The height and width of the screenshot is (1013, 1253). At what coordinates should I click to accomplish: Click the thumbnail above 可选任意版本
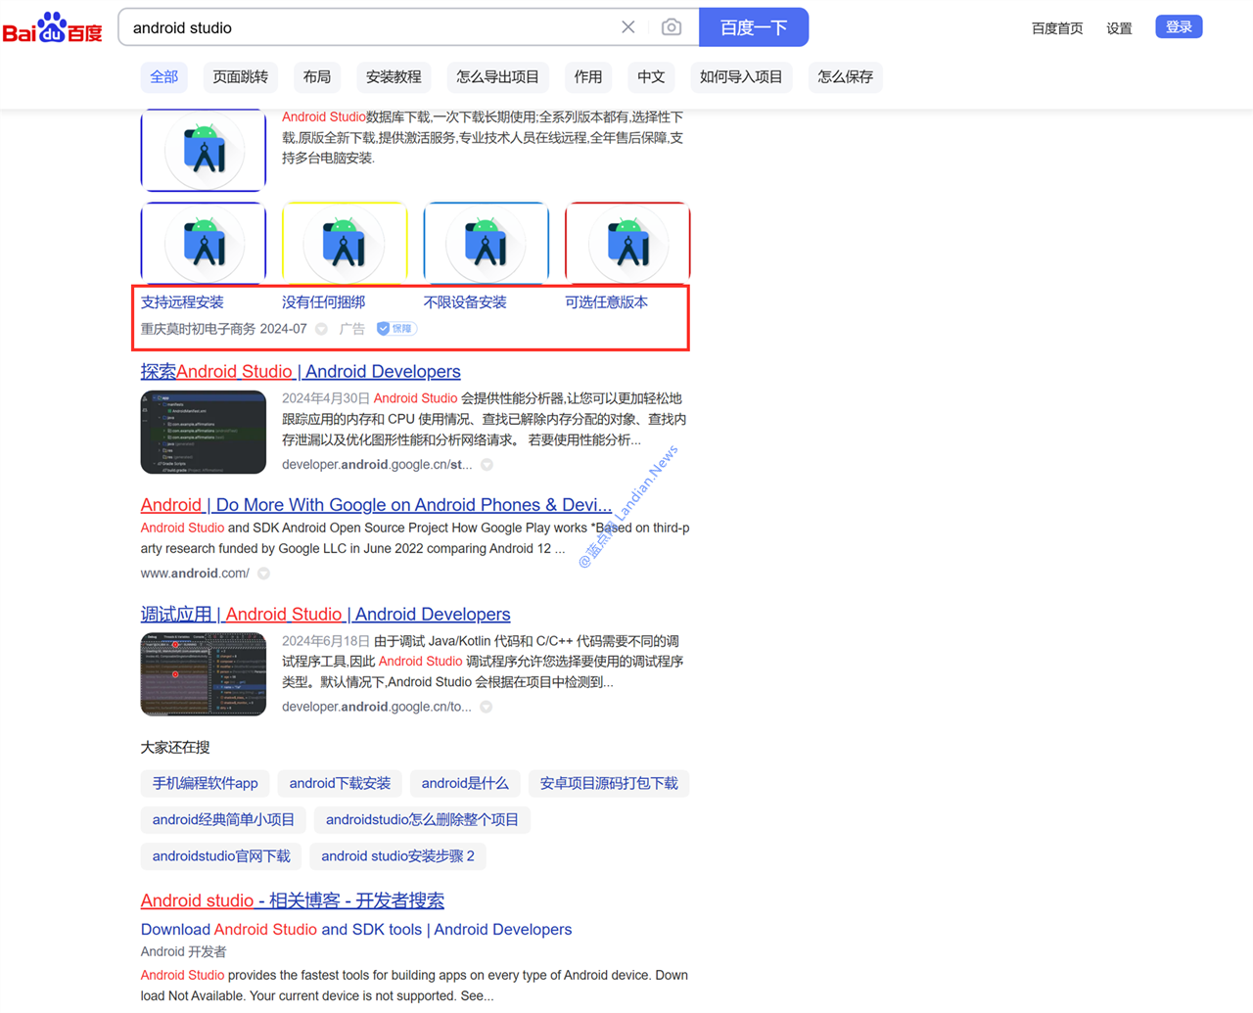627,243
